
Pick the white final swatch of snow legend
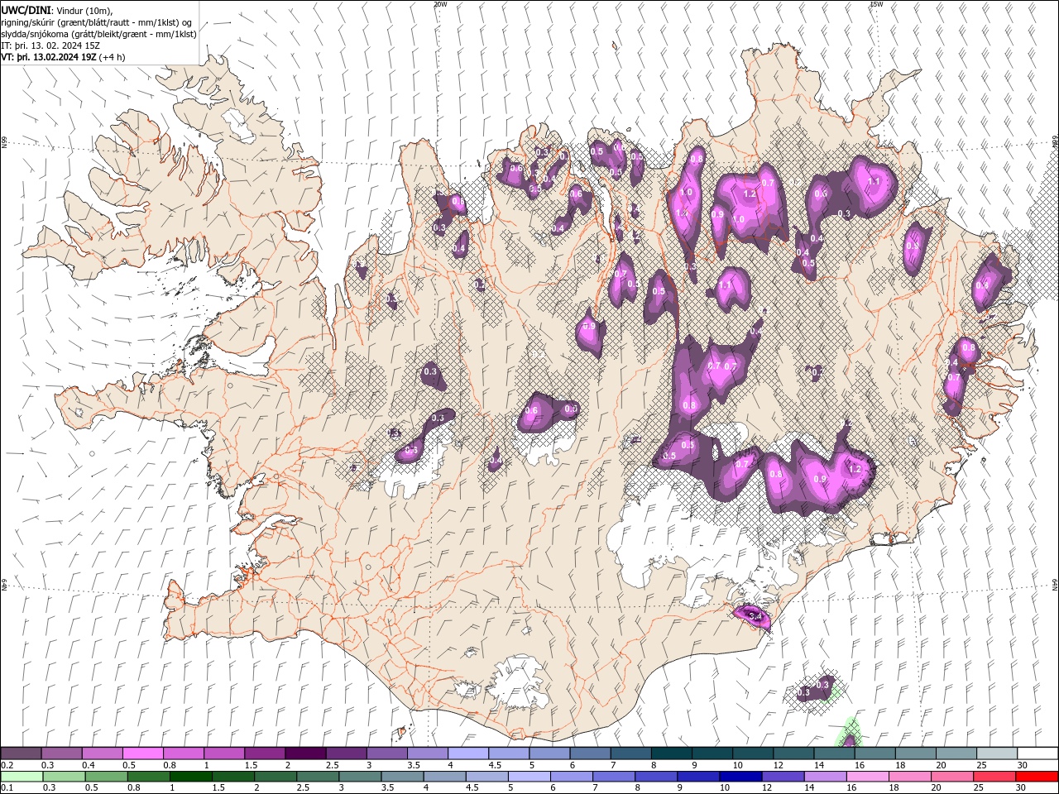pos(1037,753)
